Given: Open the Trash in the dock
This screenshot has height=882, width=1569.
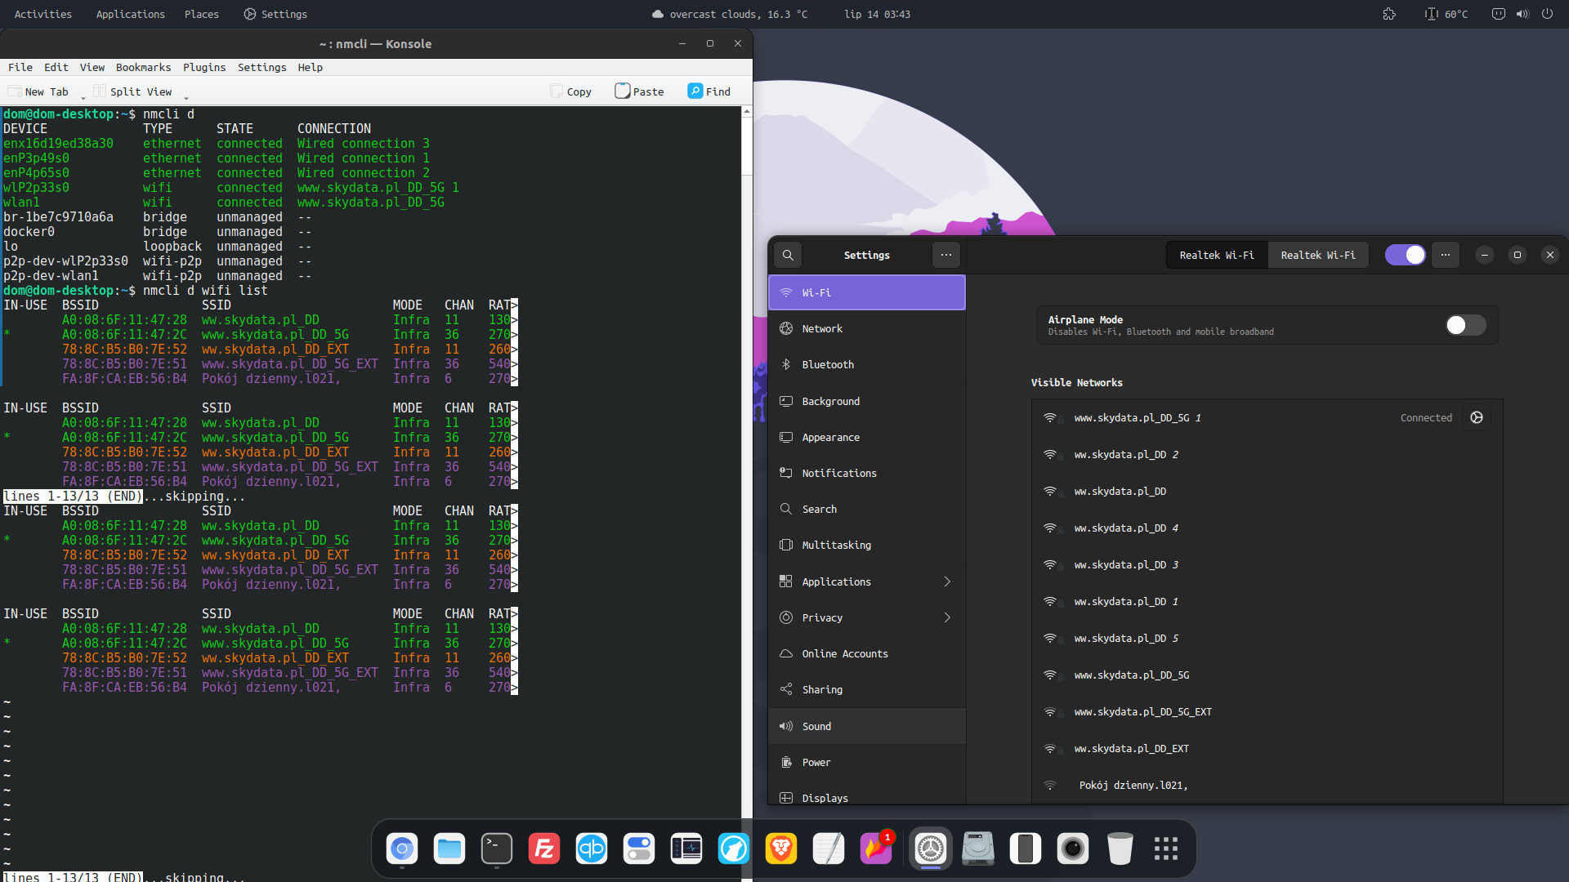Looking at the screenshot, I should (x=1119, y=849).
